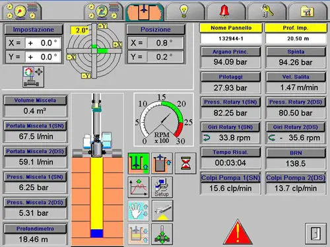
Task: Open the keys access tab
Action: (267, 11)
